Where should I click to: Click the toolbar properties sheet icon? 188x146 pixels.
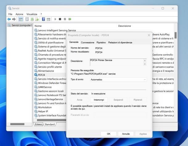27,19
